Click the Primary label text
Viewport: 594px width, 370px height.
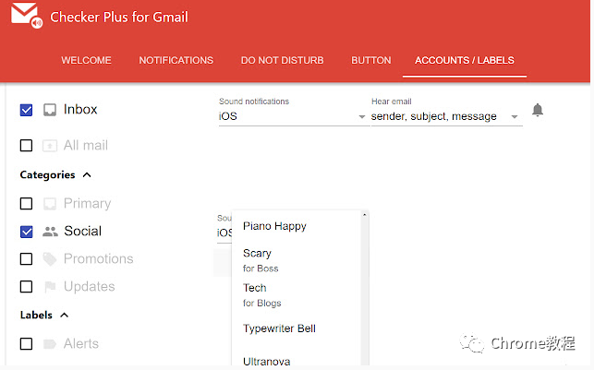point(87,204)
